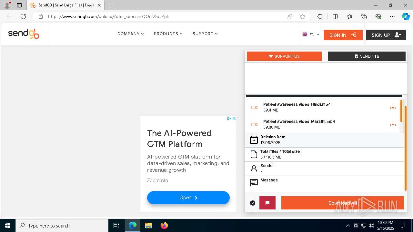This screenshot has width=413, height=232.
Task: Expand the PRODUCTS menu
Action: click(x=168, y=34)
